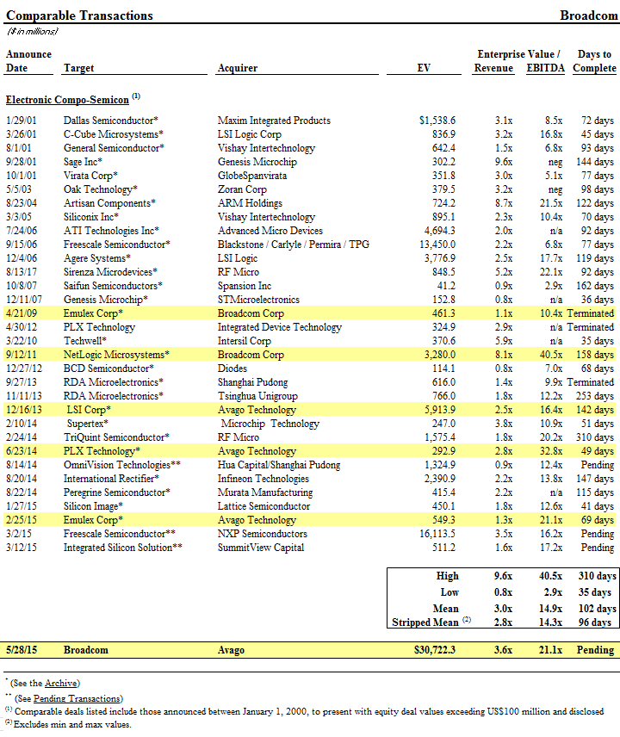The image size is (620, 737).
Task: Select the 5/28/15 Broadcom date cell
Action: (x=22, y=650)
